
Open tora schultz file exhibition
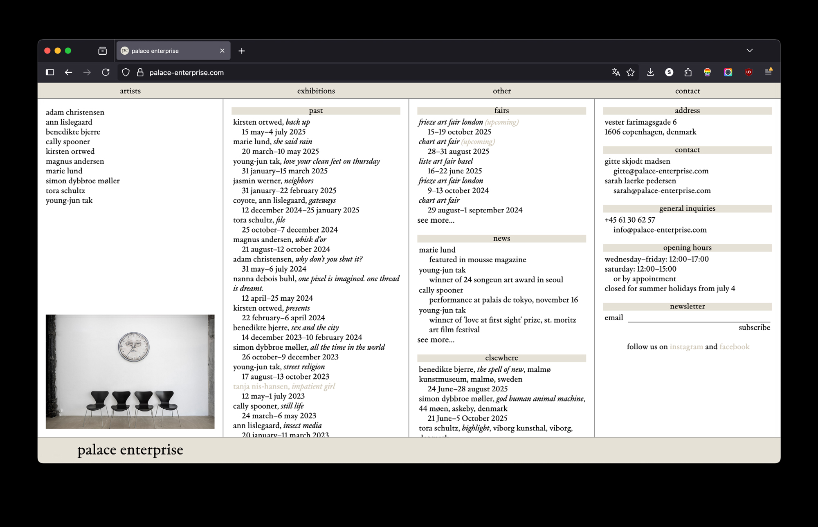pos(259,220)
